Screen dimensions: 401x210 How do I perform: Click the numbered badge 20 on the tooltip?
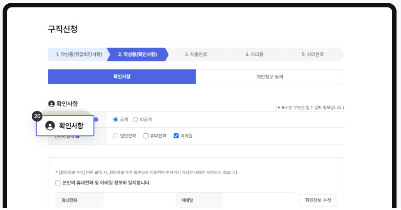[37, 116]
